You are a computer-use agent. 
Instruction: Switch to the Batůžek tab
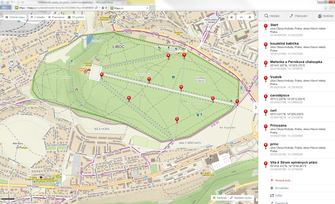click(326, 16)
